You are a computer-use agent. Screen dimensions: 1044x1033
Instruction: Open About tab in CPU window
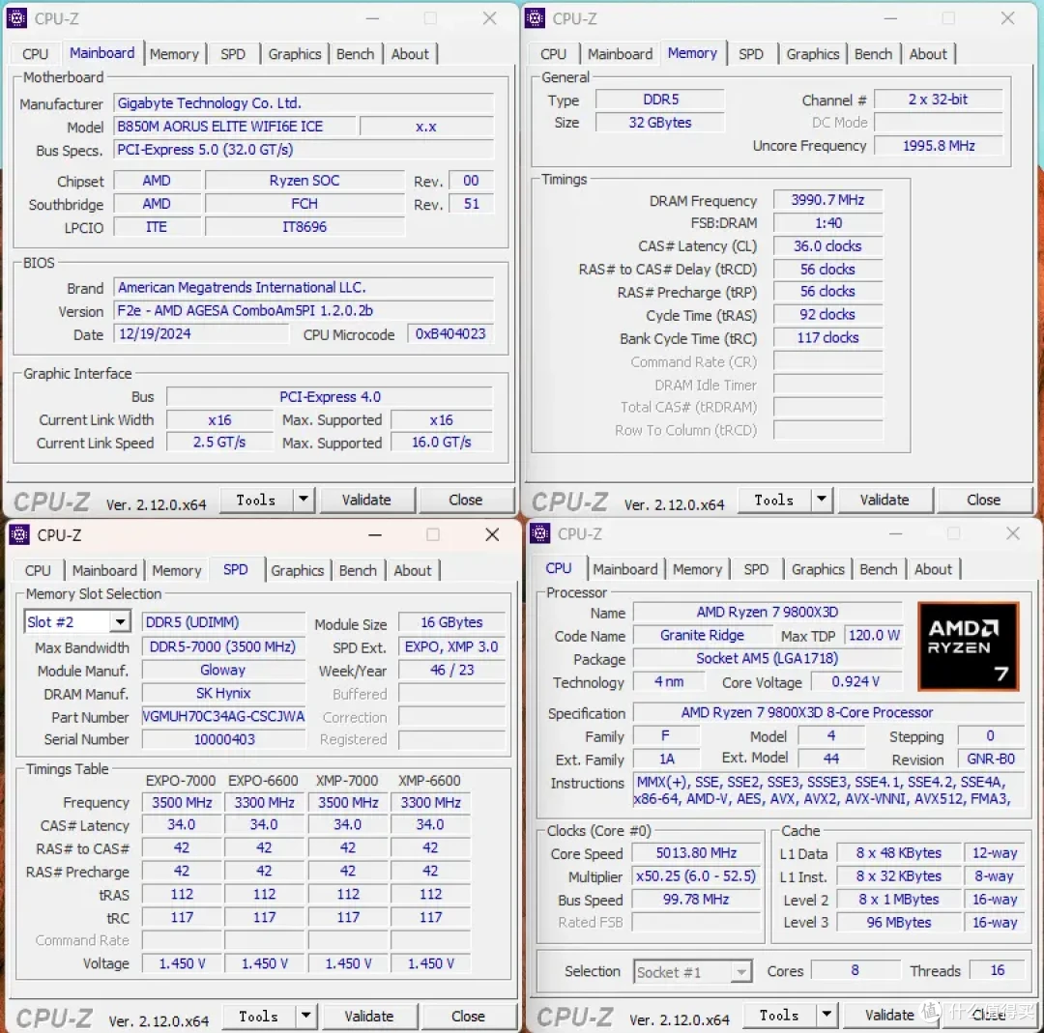pos(934,569)
